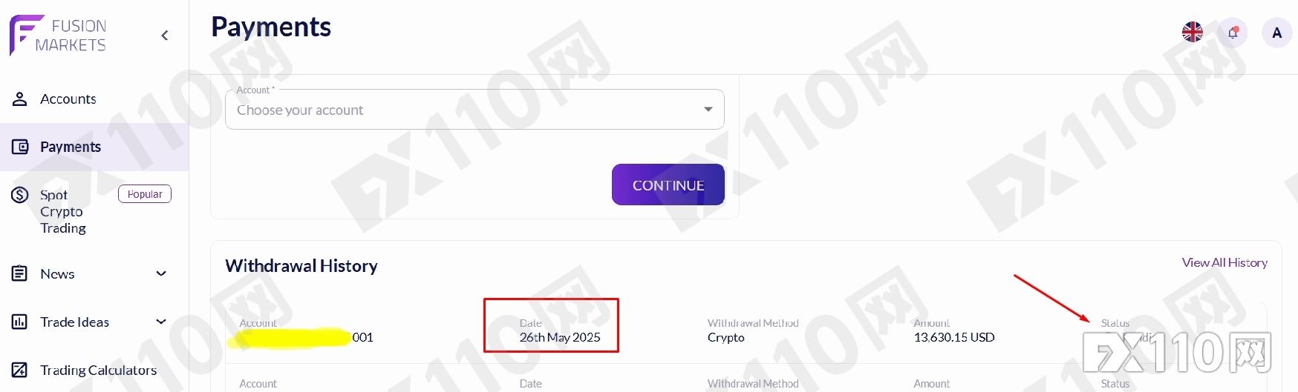Expand the Trade Ideas submenu chevron

click(161, 322)
